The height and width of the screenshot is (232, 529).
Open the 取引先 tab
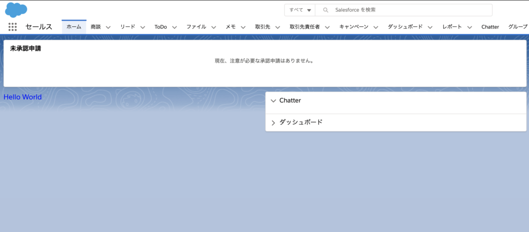(x=263, y=27)
